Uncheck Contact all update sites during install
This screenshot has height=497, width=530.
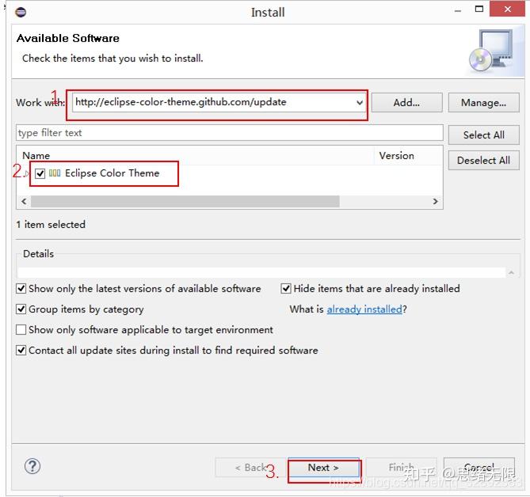tap(21, 351)
